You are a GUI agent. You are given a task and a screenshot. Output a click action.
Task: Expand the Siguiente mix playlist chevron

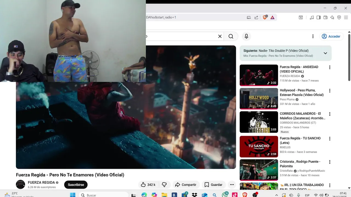(x=325, y=53)
